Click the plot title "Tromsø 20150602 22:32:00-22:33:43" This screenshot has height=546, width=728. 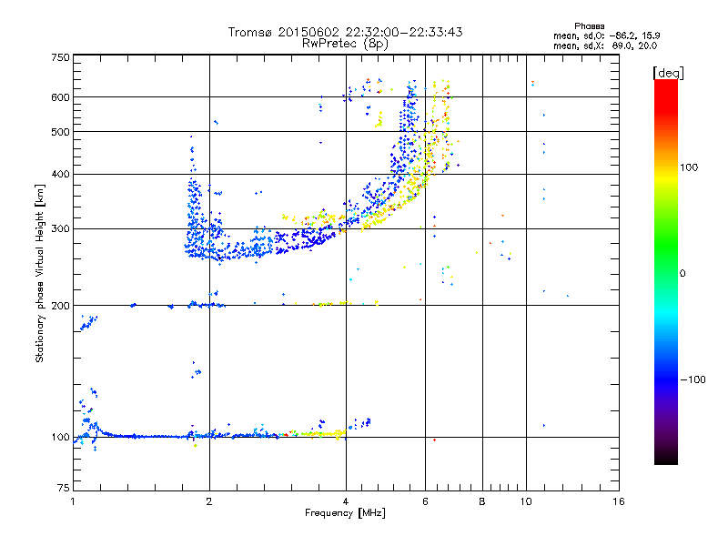[x=345, y=32]
